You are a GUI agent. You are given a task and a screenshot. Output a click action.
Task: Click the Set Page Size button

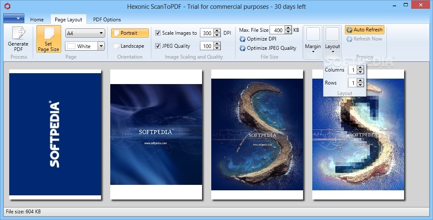pyautogui.click(x=49, y=39)
